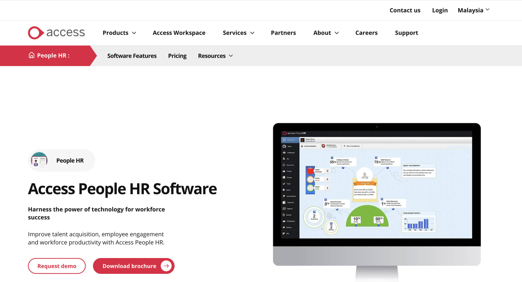Image resolution: width=522 pixels, height=282 pixels.
Task: Expand the Services dropdown
Action: (239, 33)
